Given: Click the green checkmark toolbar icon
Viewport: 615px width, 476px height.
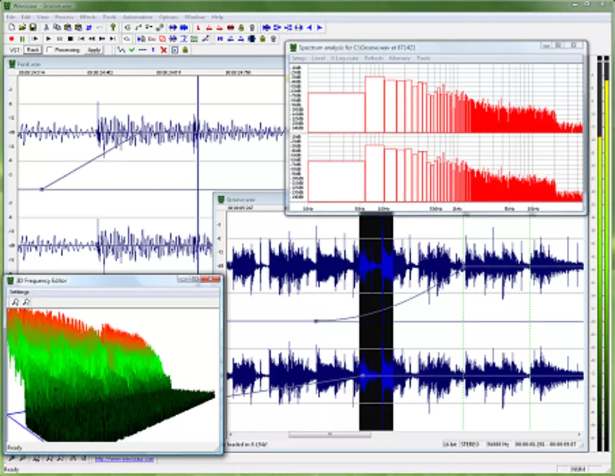Looking at the screenshot, I should (132, 50).
